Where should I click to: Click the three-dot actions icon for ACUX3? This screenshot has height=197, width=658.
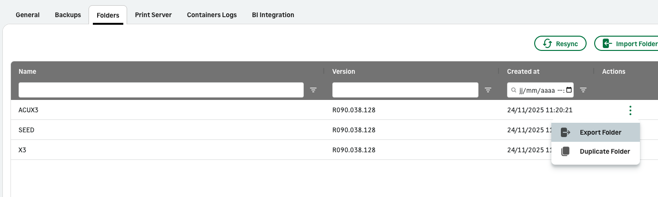(630, 110)
